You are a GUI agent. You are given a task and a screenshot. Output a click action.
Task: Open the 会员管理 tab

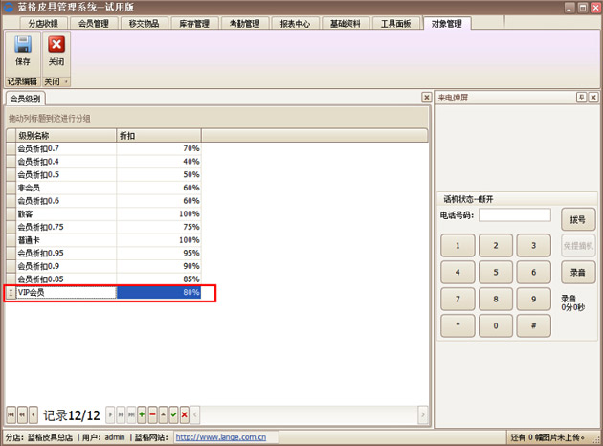(93, 22)
